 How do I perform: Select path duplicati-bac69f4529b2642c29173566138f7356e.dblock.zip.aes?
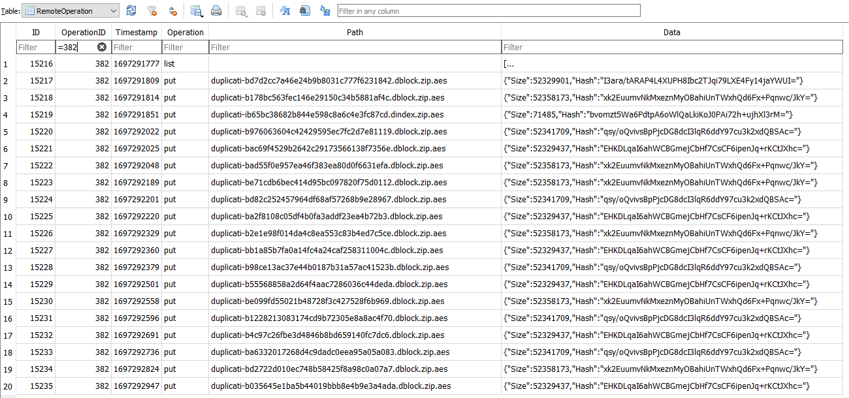355,149
